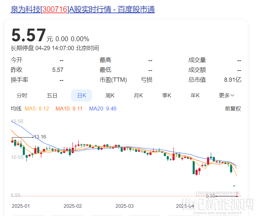Click the 2025-03 date axis label

pyautogui.click(x=125, y=206)
